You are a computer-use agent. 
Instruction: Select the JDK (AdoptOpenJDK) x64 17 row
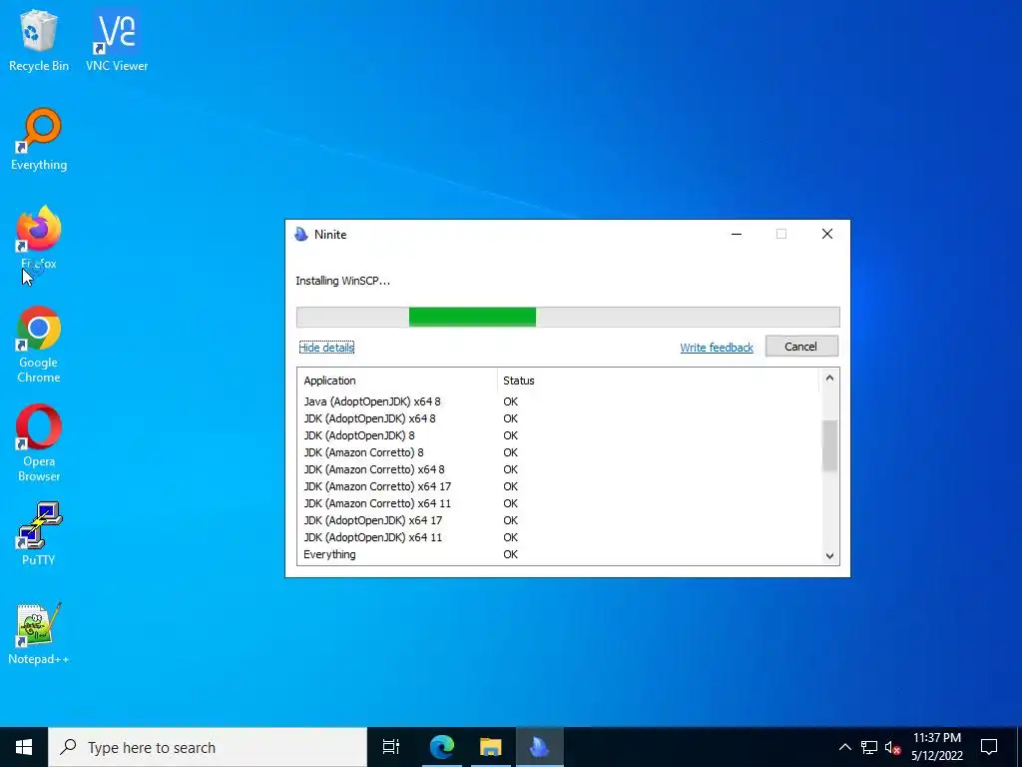[x=559, y=519]
